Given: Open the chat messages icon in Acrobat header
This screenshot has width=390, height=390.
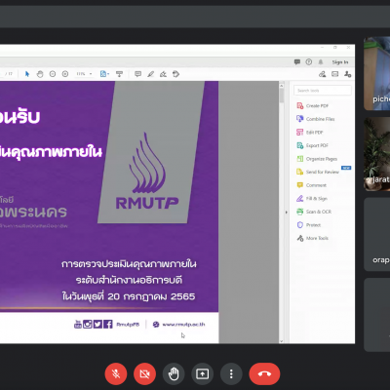Looking at the screenshot, I should tap(297, 61).
